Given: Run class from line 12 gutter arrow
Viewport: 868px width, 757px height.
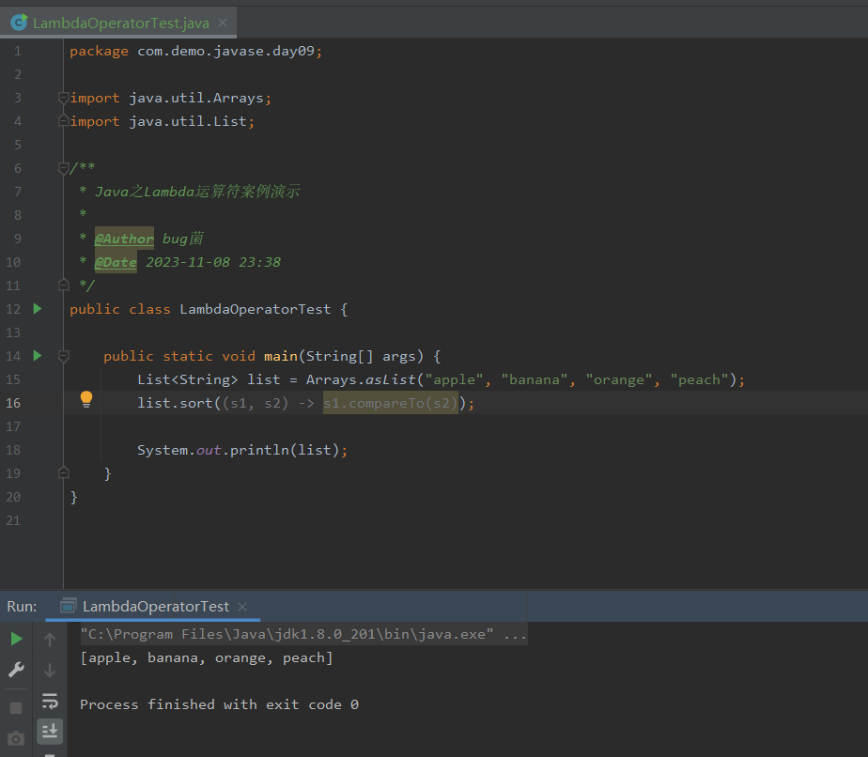Looking at the screenshot, I should pyautogui.click(x=38, y=309).
